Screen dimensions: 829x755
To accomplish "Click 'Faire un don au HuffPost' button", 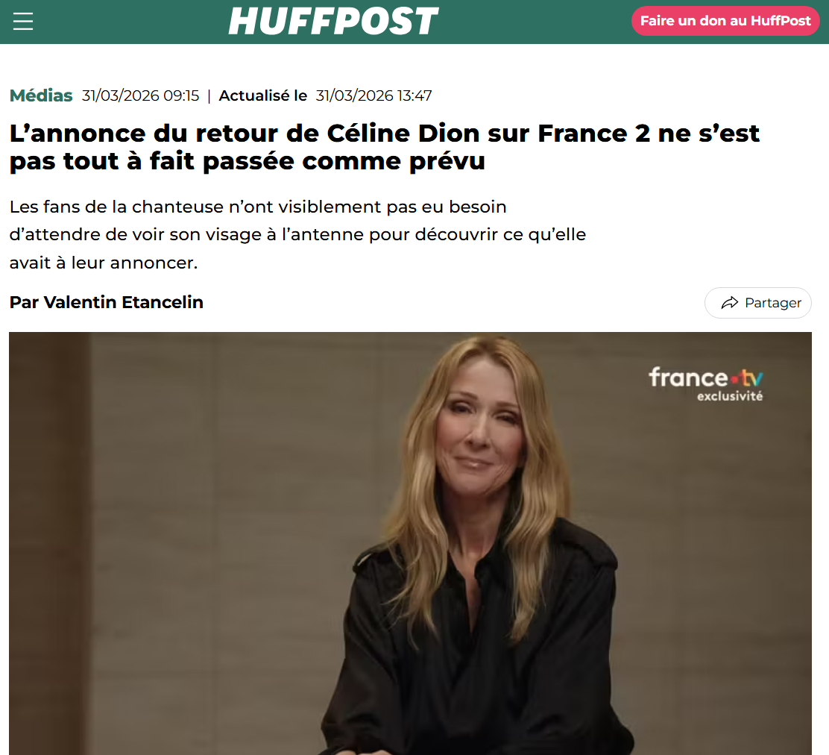I will tap(725, 21).
